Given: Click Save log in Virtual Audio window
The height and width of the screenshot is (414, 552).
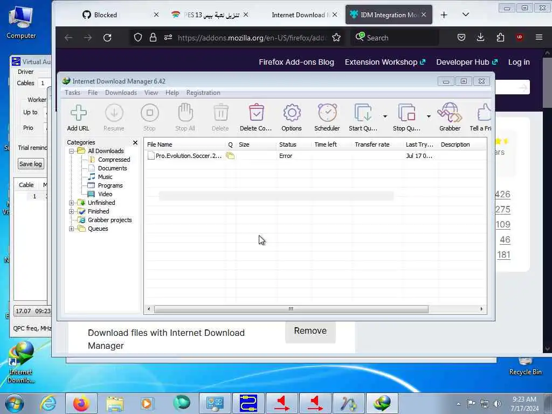Looking at the screenshot, I should point(31,164).
